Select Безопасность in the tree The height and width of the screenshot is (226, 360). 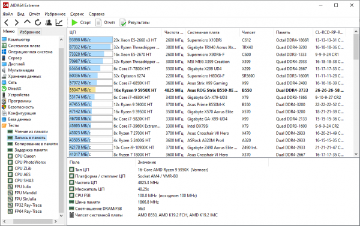pos(21,107)
